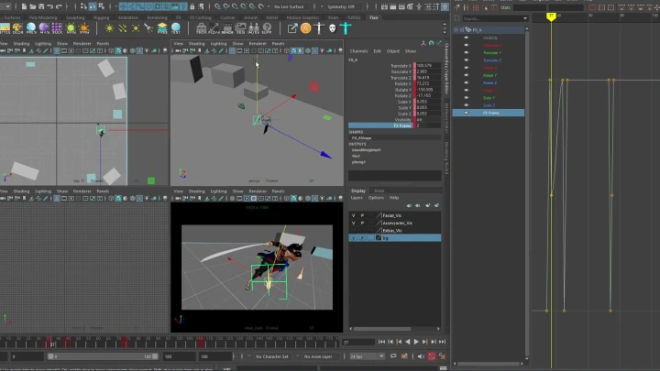Toggle visibility V of bg layer
This screenshot has height=371, width=660.
(x=353, y=238)
